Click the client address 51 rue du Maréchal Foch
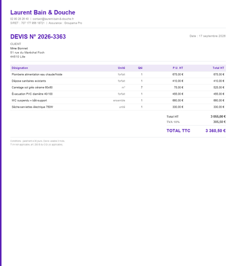 (x=27, y=53)
